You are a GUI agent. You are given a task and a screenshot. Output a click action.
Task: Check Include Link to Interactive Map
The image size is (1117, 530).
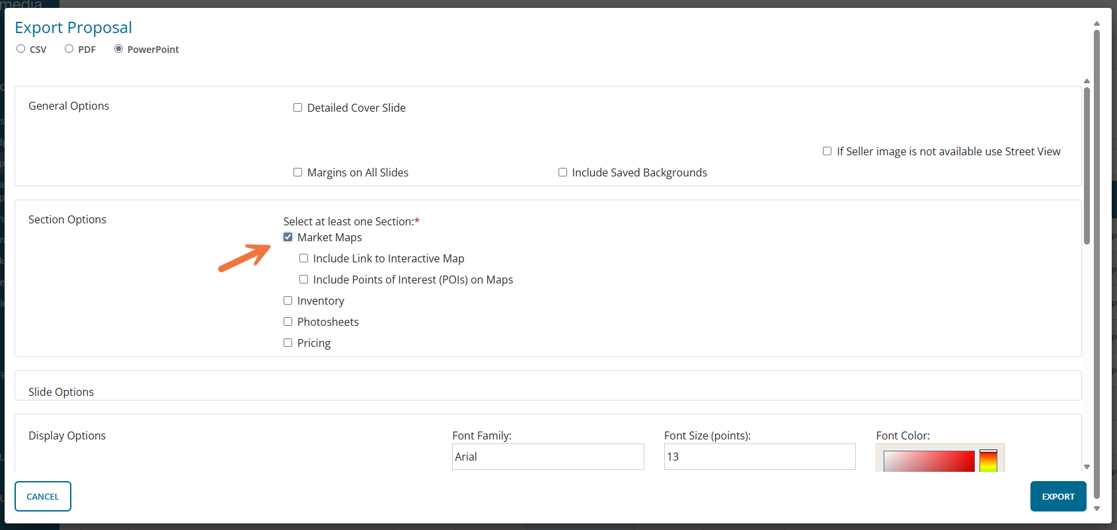click(x=304, y=258)
